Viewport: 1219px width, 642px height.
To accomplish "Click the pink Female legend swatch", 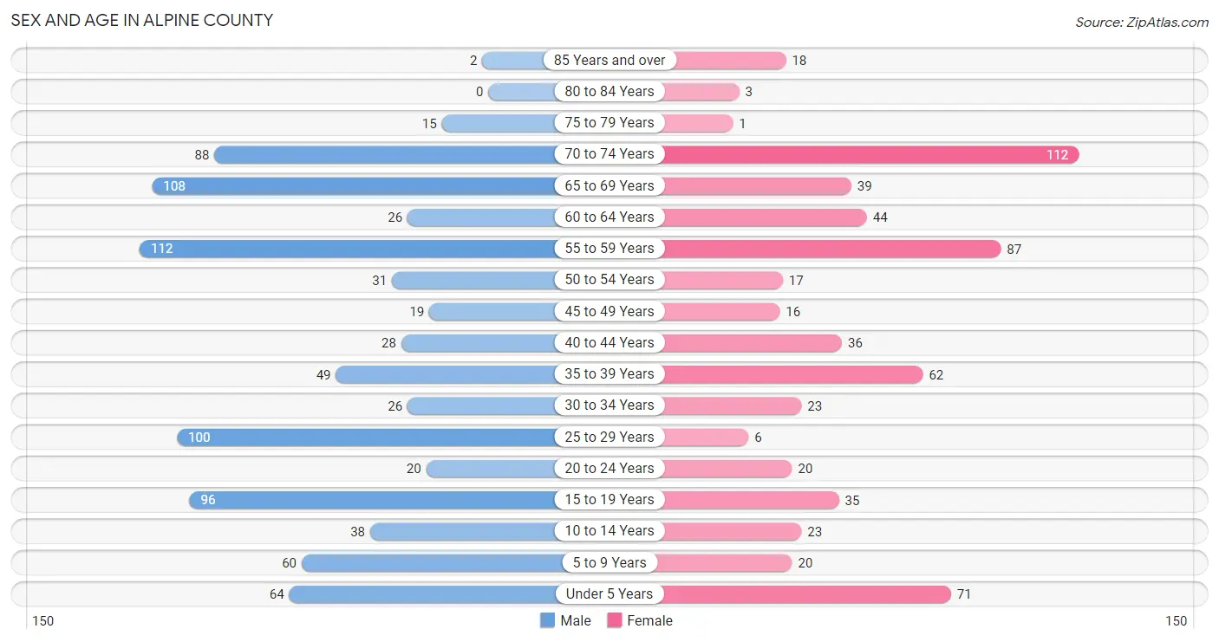I will (x=615, y=620).
